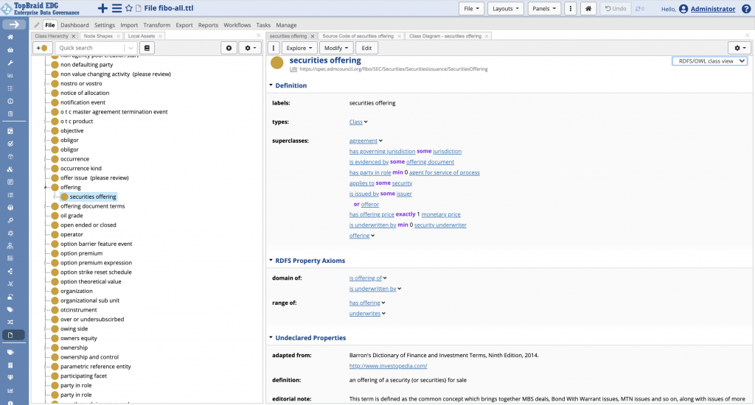Open the home icon in the left sidebar

[x=10, y=37]
